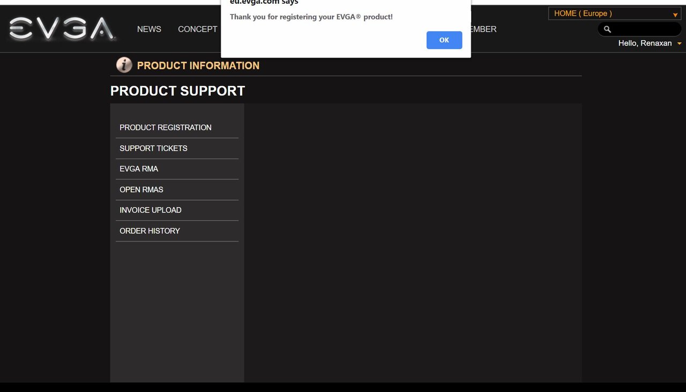Click the PRODUCT INFORMATION heading text

pyautogui.click(x=198, y=65)
